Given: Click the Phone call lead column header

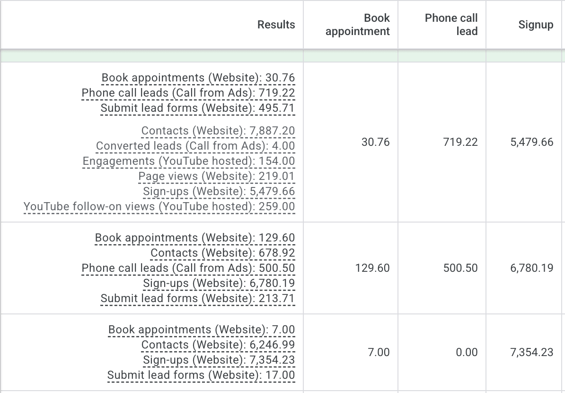Looking at the screenshot, I should (451, 25).
